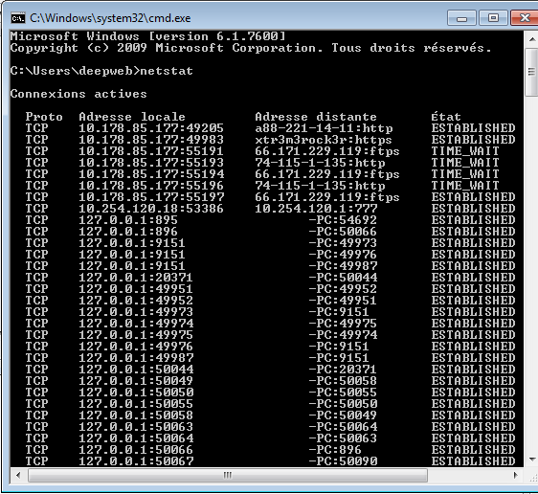The image size is (538, 494).
Task: Click the heading Connexions actives
Action: click(x=78, y=94)
